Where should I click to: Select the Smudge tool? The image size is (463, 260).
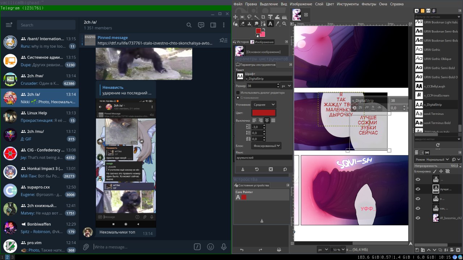click(256, 24)
